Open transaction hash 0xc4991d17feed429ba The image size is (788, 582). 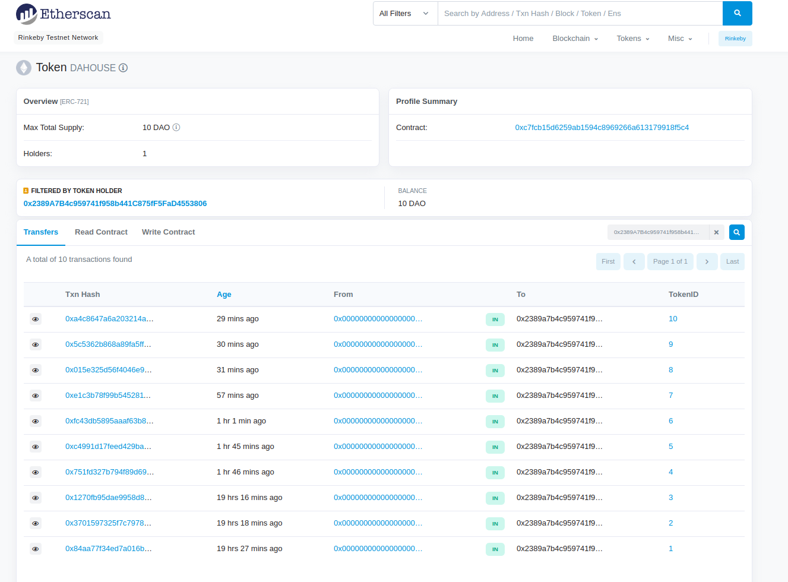coord(108,447)
